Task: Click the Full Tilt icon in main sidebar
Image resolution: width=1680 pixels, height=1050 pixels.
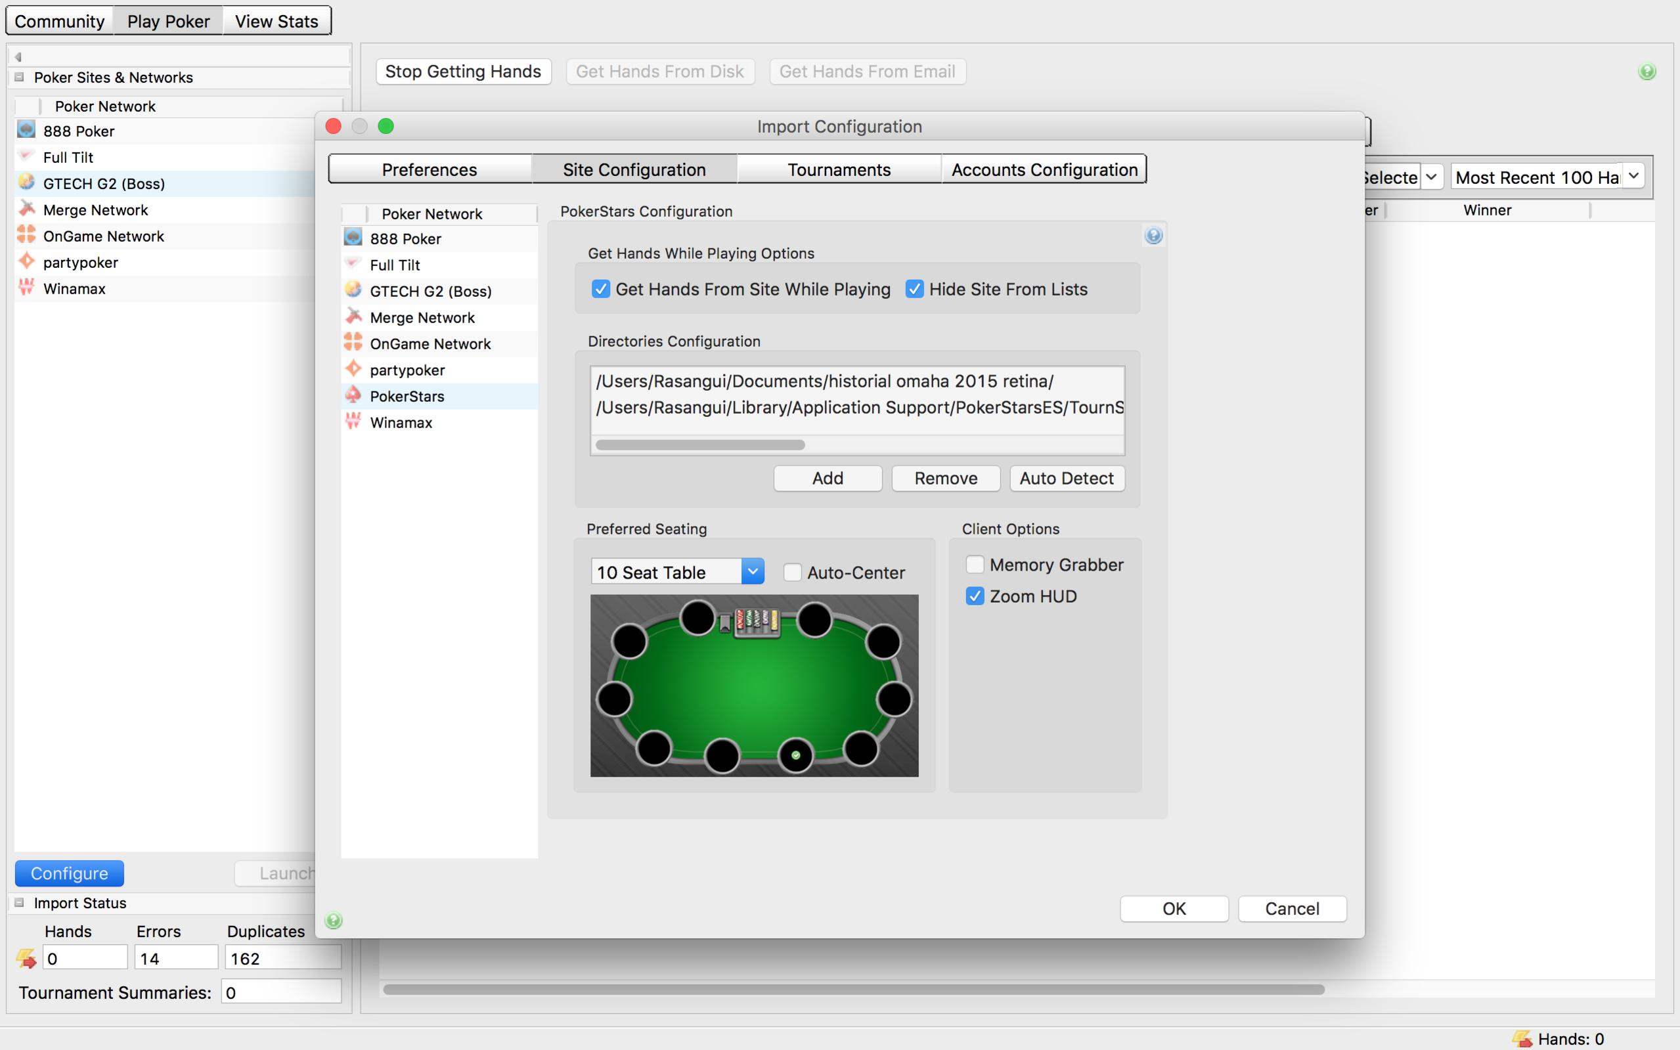Action: [26, 156]
